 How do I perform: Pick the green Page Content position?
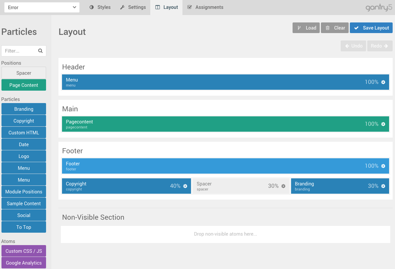[24, 85]
